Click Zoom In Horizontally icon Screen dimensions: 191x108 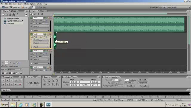click(x=44, y=81)
